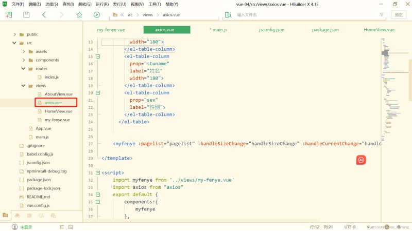Open the AI assistant floating red icon

tap(361, 160)
